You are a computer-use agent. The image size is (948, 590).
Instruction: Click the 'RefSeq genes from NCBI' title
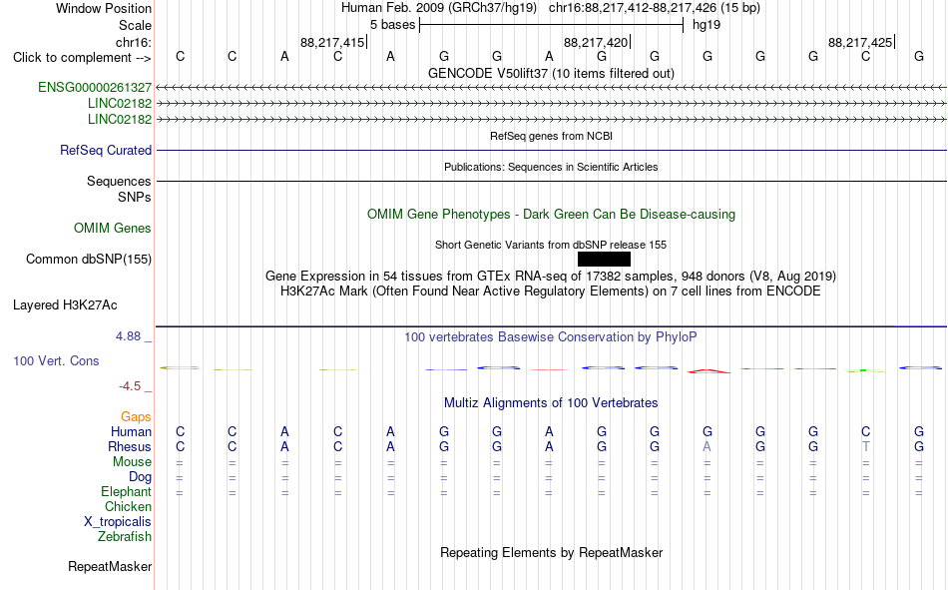[551, 136]
